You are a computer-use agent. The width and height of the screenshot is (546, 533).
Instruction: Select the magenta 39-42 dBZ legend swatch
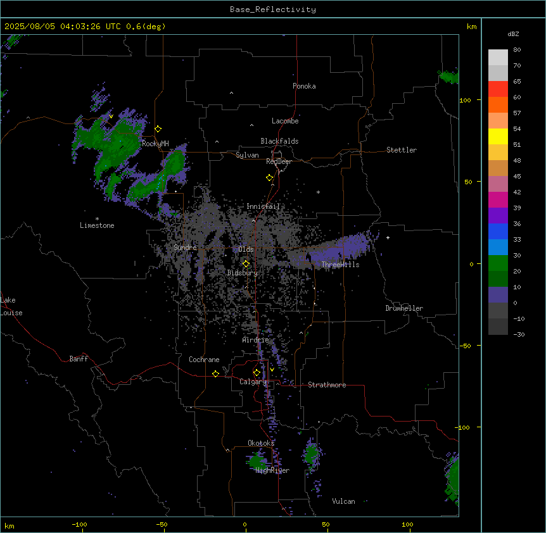coord(498,199)
